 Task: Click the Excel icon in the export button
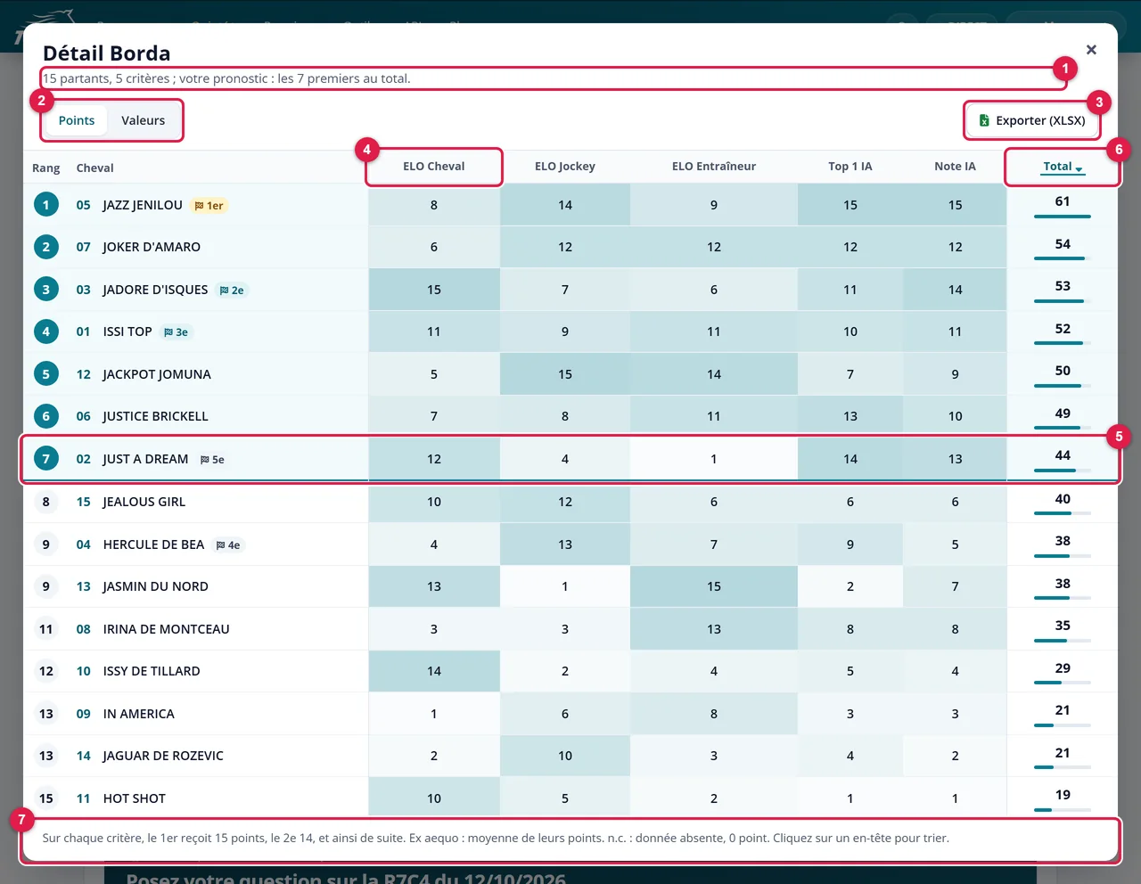point(984,120)
